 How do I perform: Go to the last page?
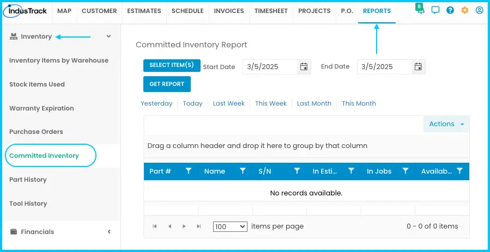tap(199, 226)
